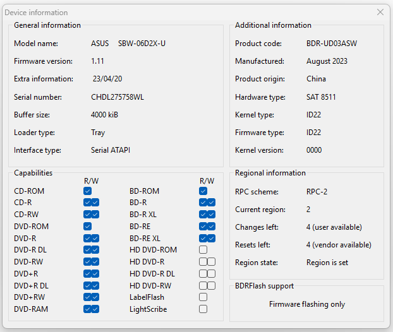The height and width of the screenshot is (332, 393).
Task: Click the kernel version value 0000
Action: pos(314,150)
